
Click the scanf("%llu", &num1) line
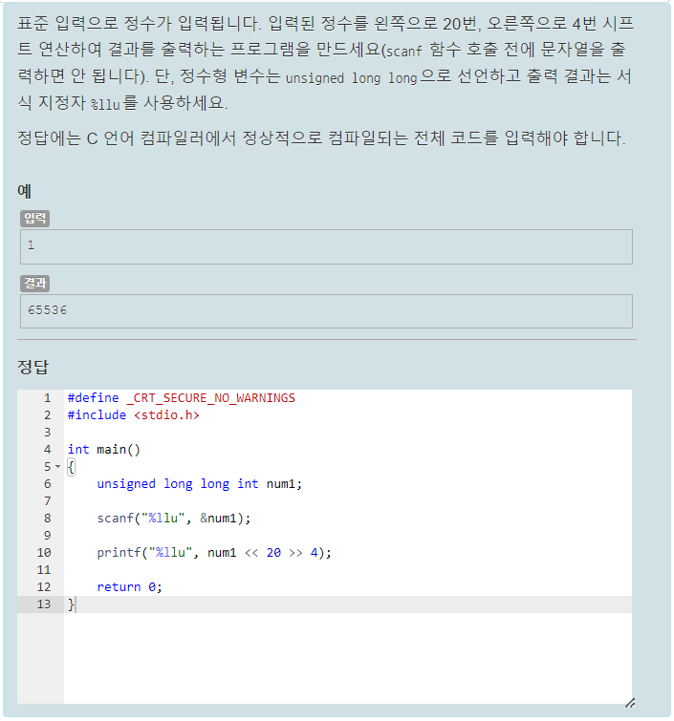pyautogui.click(x=174, y=519)
